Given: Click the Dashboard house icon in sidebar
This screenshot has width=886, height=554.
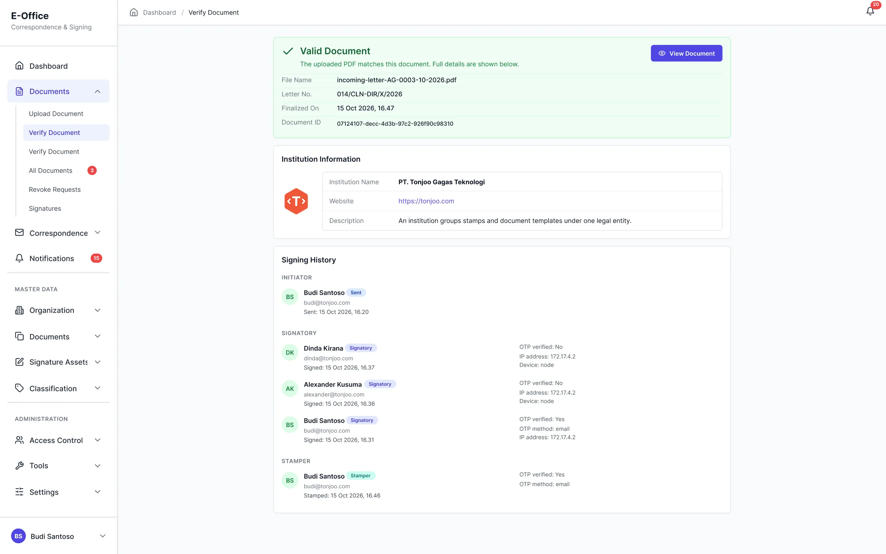Looking at the screenshot, I should pos(19,65).
